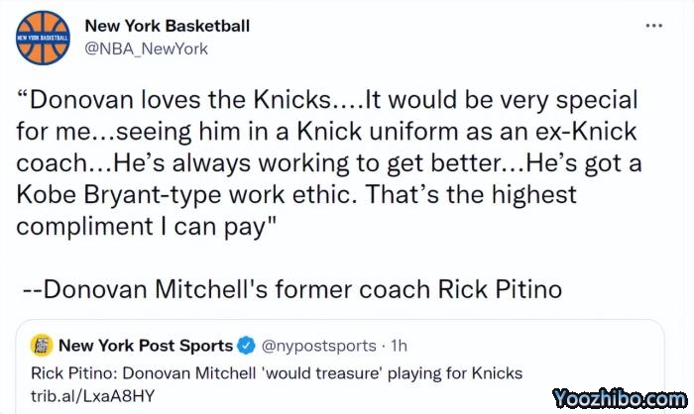Click the New York Post Sports avatar
The image size is (694, 414).
tap(43, 346)
